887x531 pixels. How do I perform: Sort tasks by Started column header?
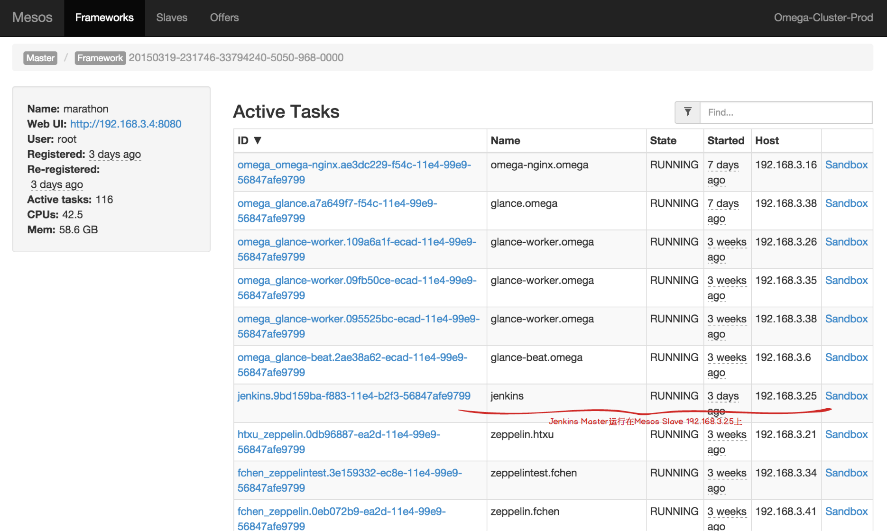726,140
